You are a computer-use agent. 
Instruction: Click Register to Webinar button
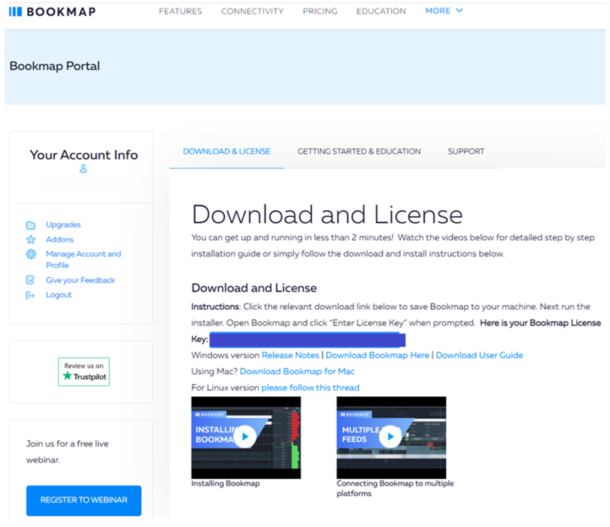pos(83,500)
